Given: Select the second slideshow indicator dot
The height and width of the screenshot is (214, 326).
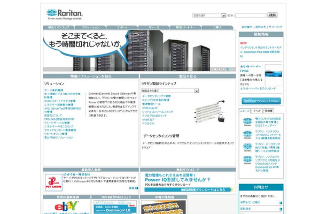Looking at the screenshot, I should click(x=219, y=69).
